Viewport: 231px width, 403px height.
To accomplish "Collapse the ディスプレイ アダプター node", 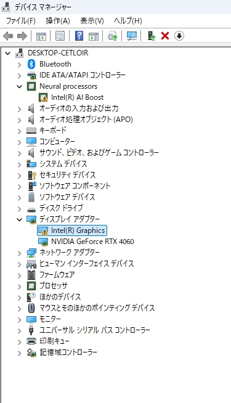I will [19, 219].
